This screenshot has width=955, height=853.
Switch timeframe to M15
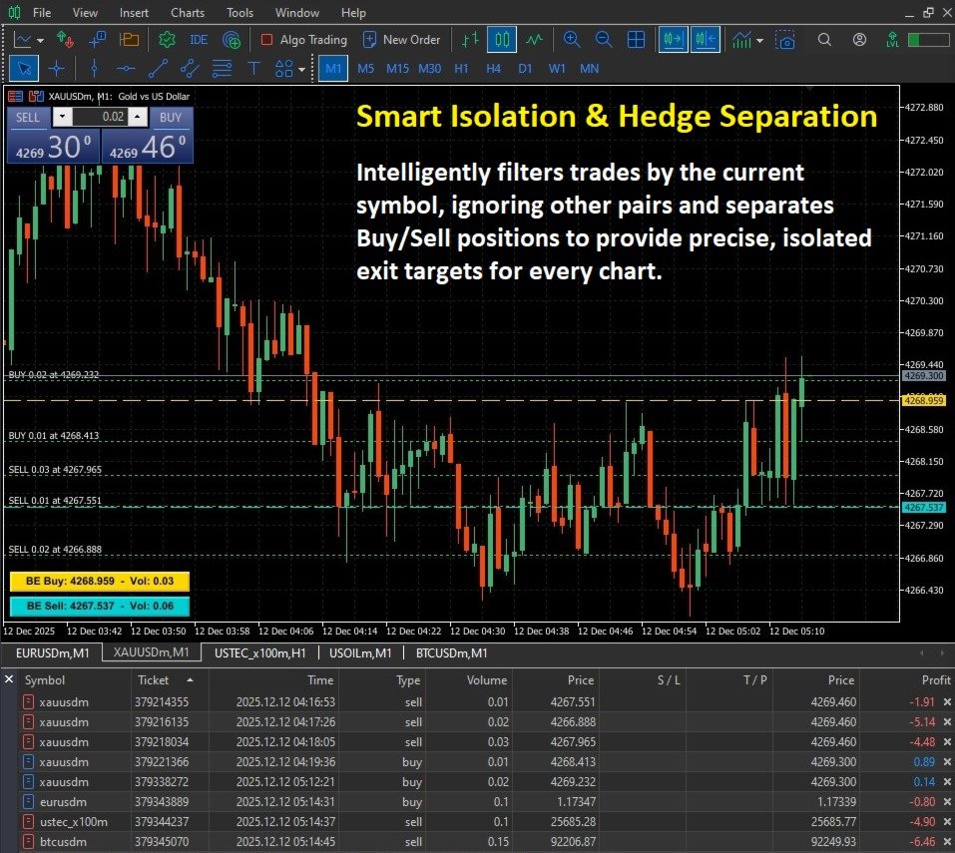click(398, 69)
